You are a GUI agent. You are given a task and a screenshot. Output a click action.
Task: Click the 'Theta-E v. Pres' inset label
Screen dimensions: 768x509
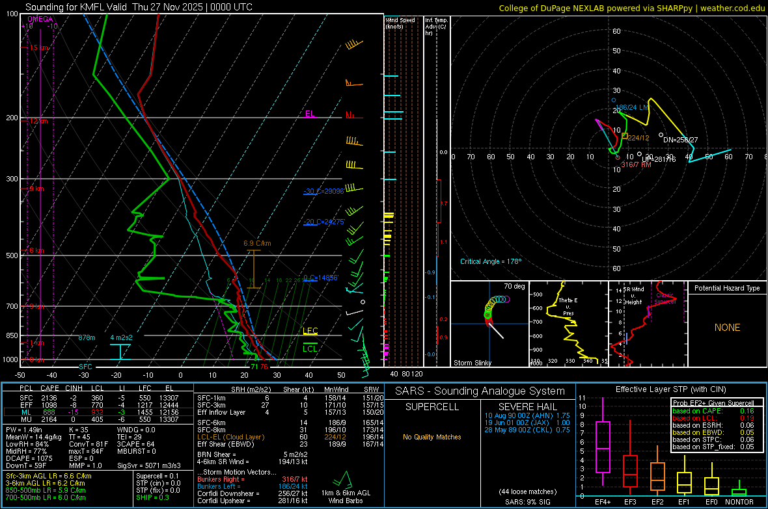click(x=568, y=307)
